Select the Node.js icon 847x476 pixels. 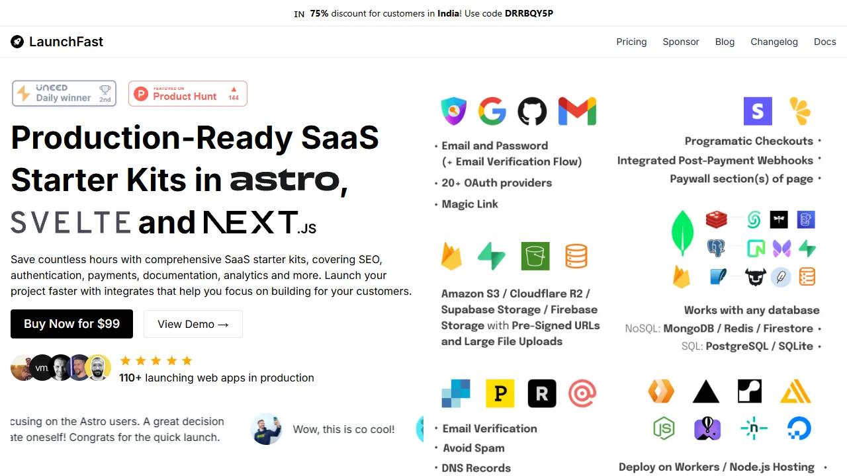tap(664, 428)
